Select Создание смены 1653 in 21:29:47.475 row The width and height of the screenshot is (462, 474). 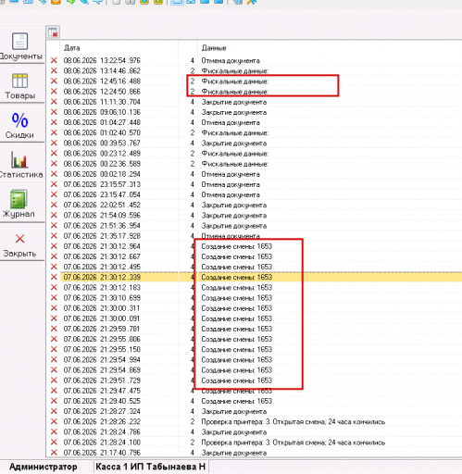tap(237, 391)
